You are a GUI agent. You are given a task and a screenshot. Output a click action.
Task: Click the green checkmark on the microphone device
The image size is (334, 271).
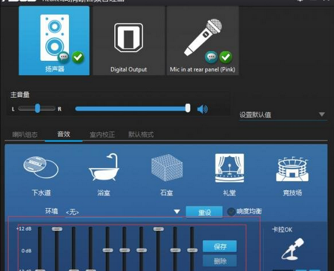[226, 57]
